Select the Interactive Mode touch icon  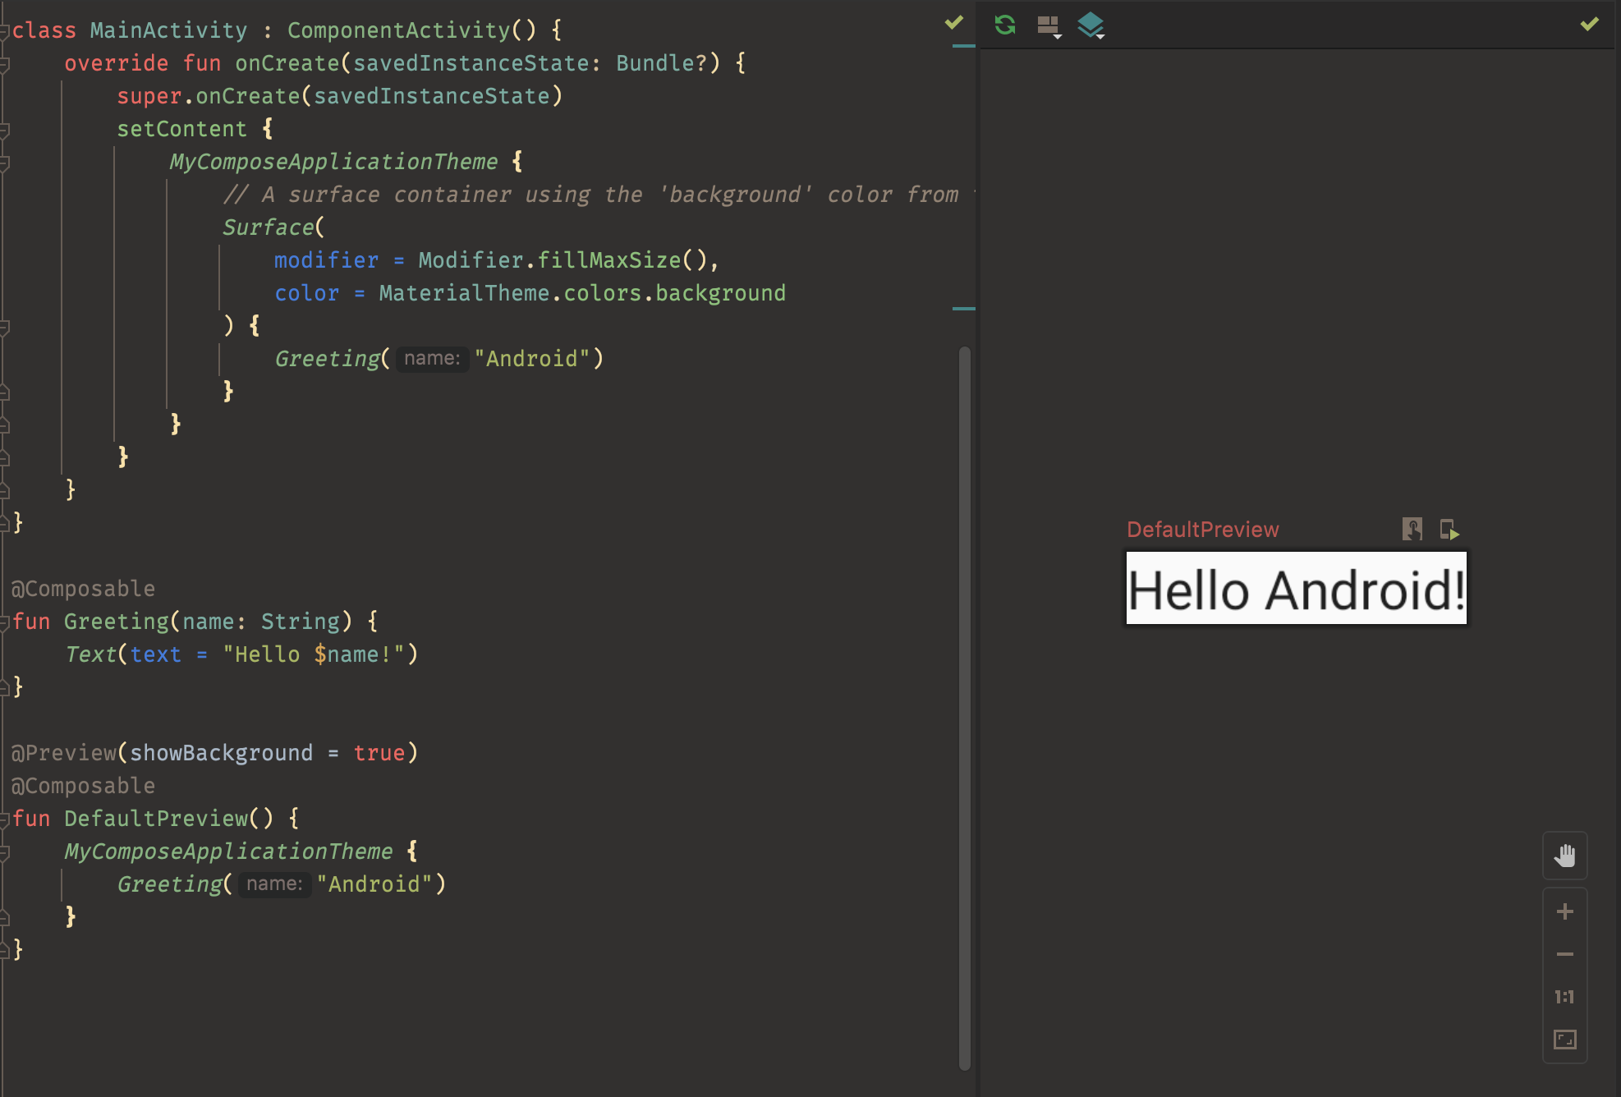[x=1412, y=530]
